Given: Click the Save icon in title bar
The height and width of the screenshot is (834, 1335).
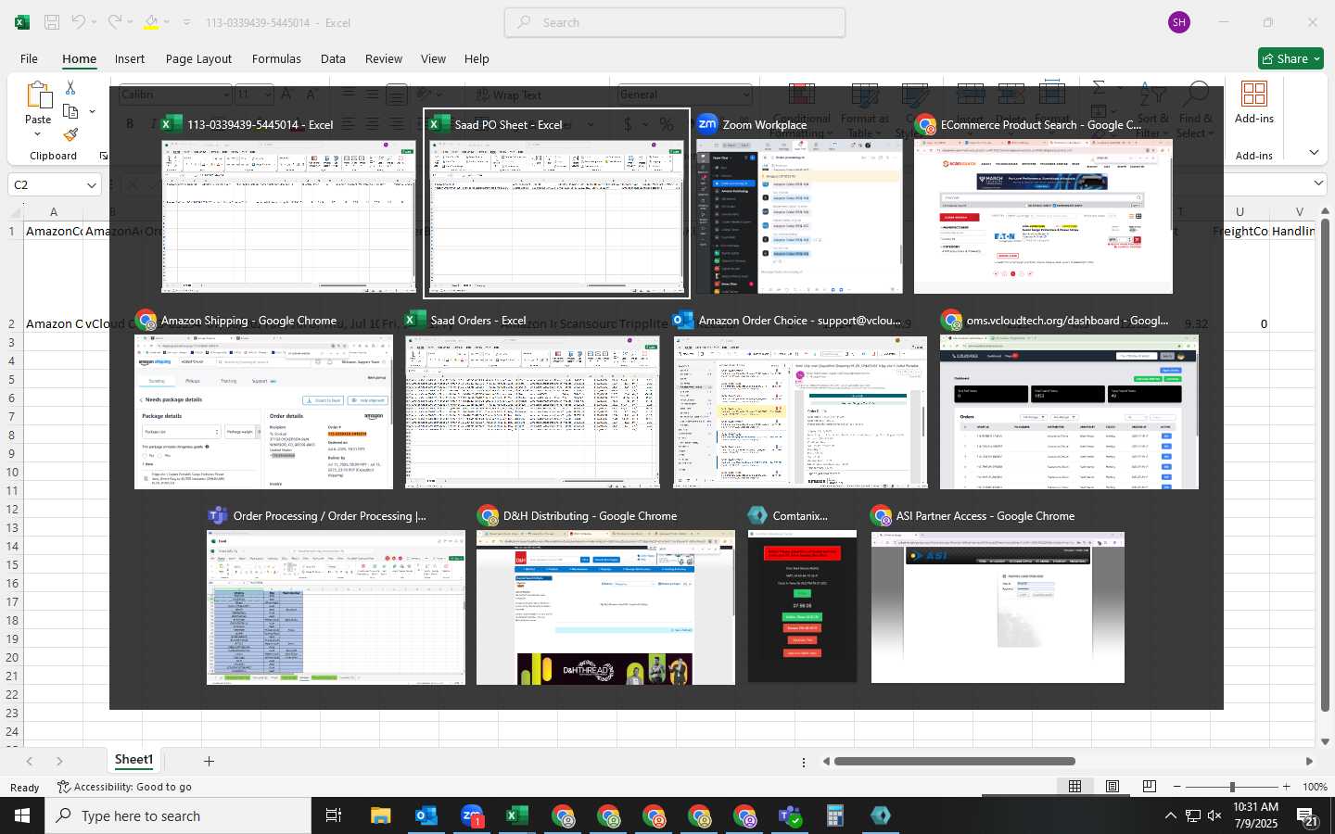Looking at the screenshot, I should click(52, 22).
